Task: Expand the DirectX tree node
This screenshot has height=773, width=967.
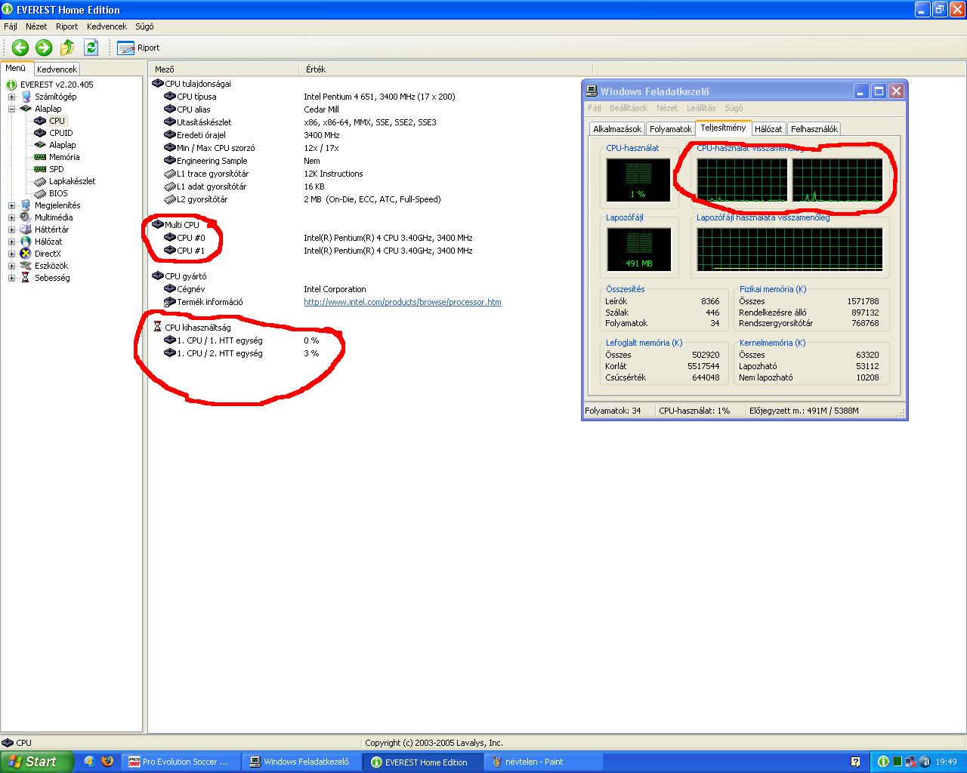Action: pos(11,254)
